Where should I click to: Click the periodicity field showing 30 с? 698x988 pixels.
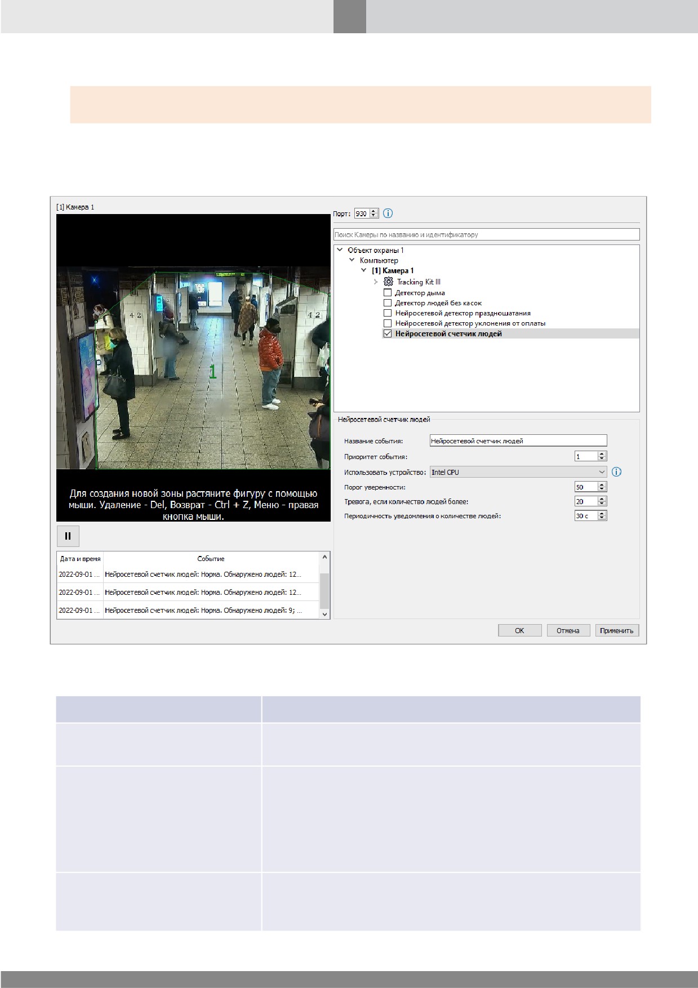[586, 515]
